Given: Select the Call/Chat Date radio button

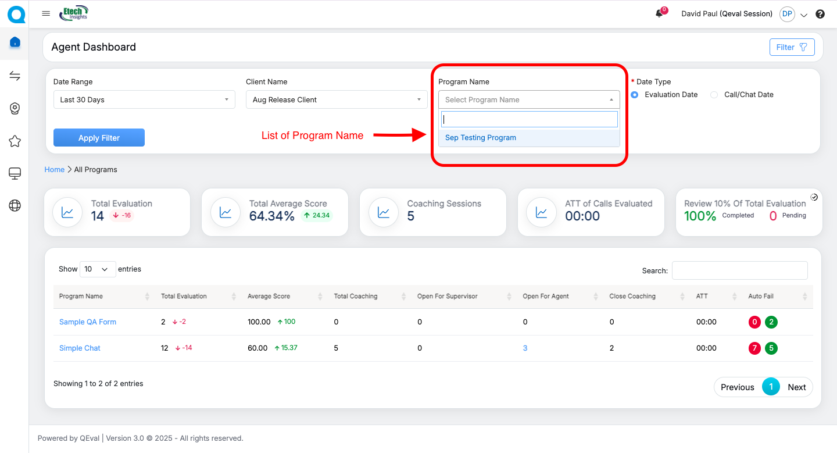Looking at the screenshot, I should (x=714, y=95).
